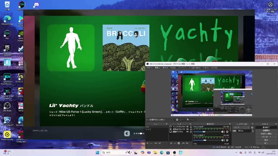The height and width of the screenshot is (156, 278).
Task: Hide the 画面キャプチャ source with eye icon
Action: point(187,132)
